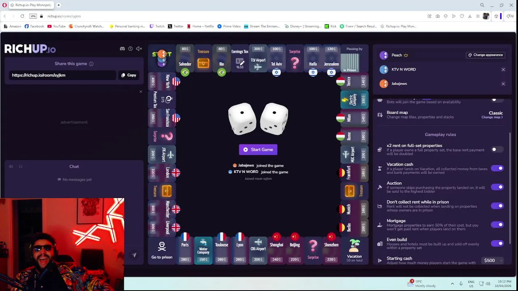Expand the system tray hidden icons arrow
518x291 pixels.
tap(452, 284)
